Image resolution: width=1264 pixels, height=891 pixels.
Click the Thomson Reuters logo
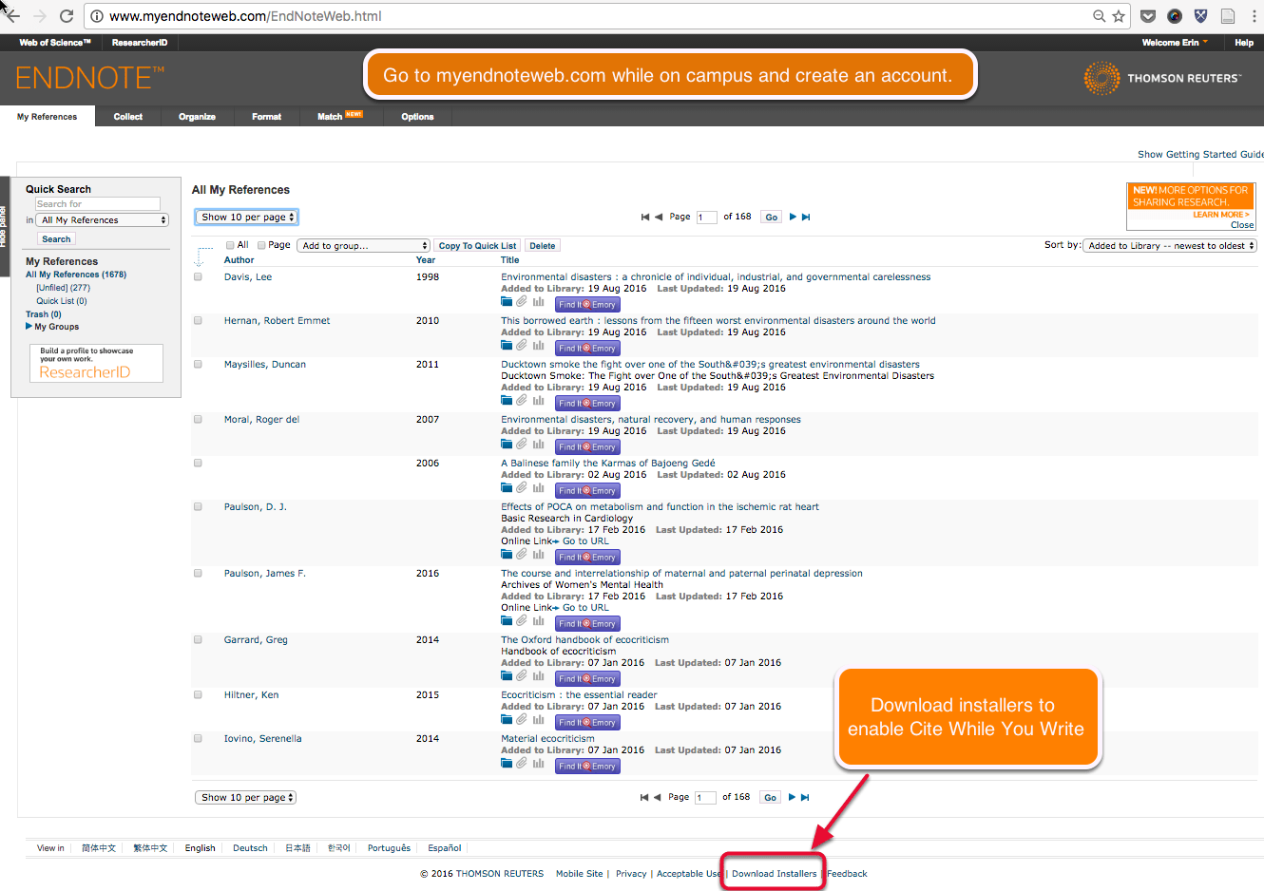(x=1162, y=78)
